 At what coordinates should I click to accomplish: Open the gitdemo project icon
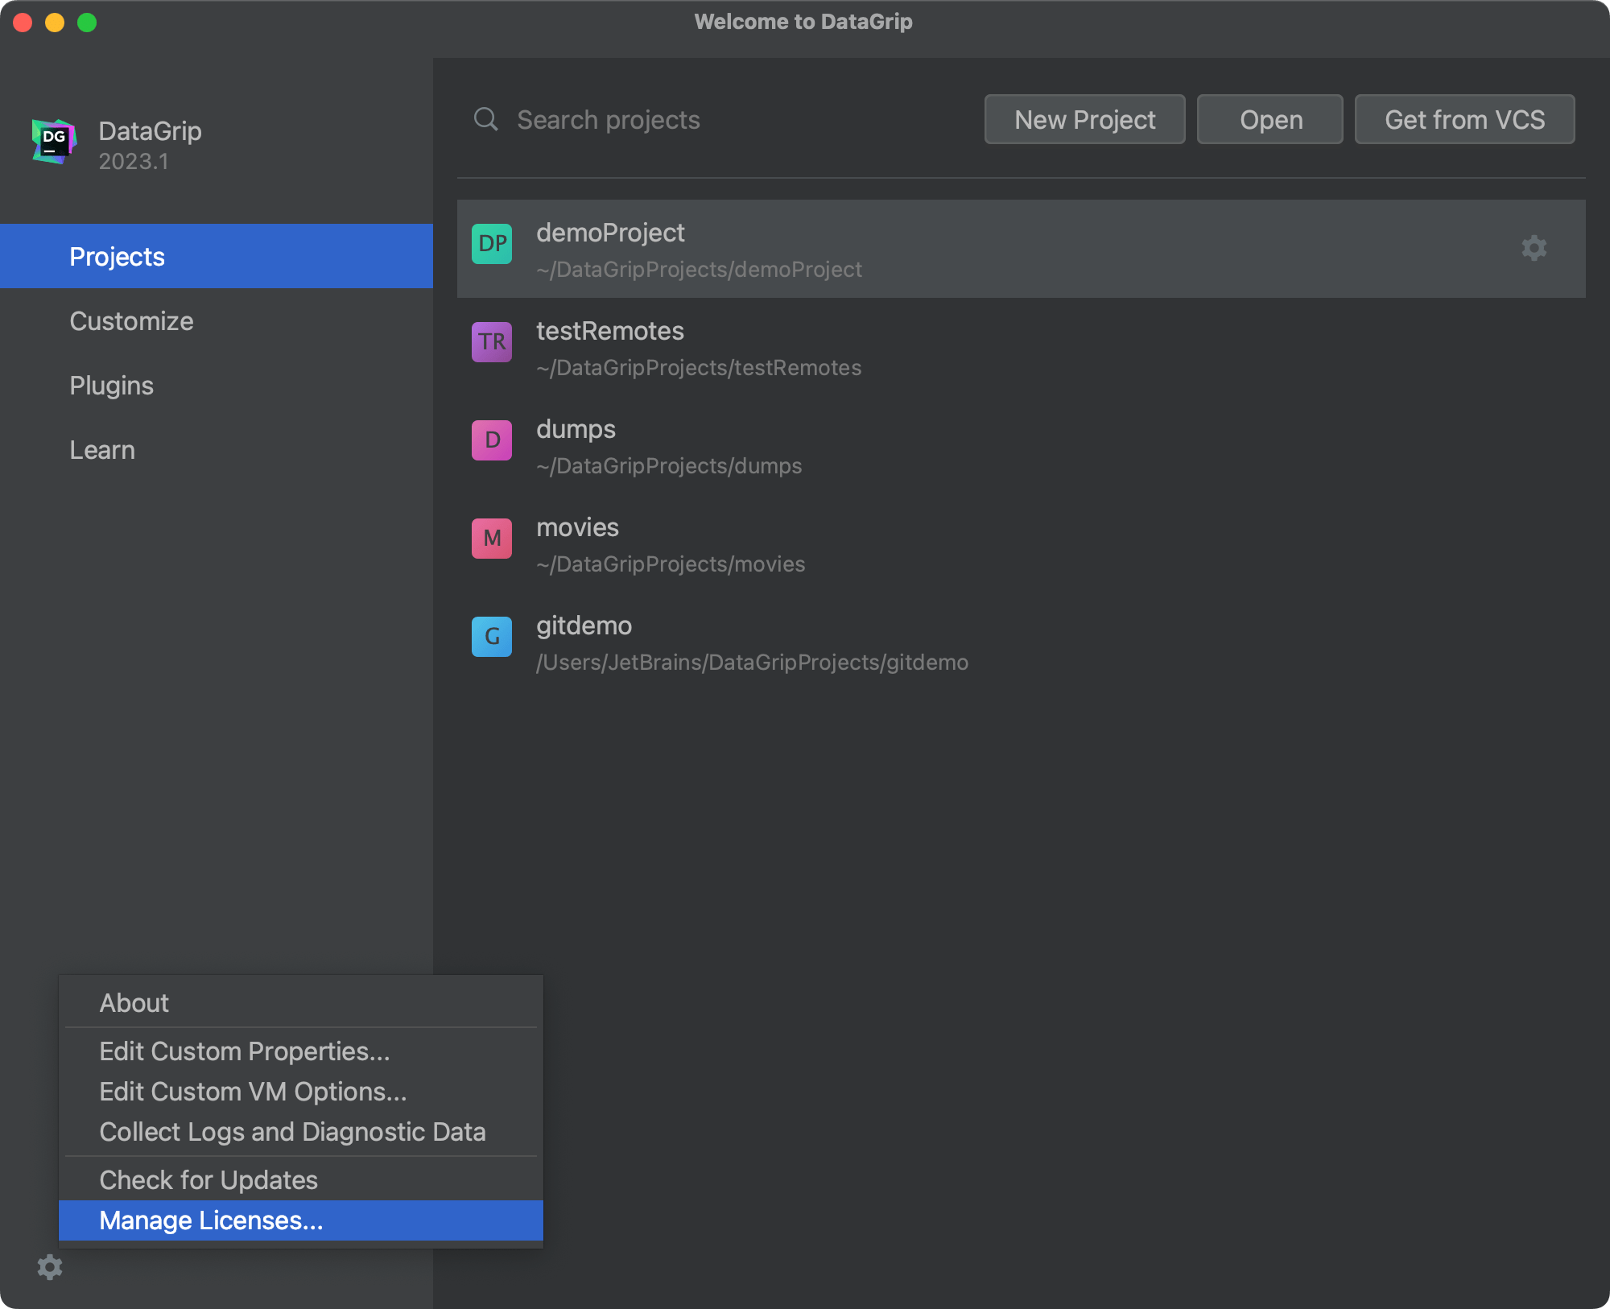(491, 637)
